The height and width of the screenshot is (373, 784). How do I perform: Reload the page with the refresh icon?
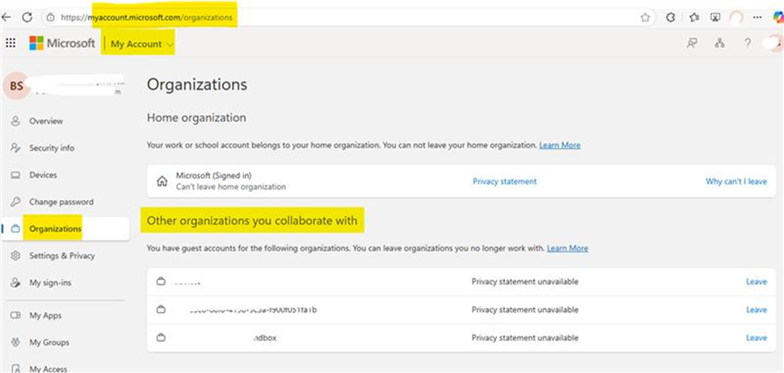click(x=27, y=18)
